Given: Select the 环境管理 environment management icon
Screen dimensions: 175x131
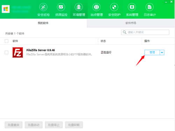Looking at the screenshot, I should coord(79,7).
